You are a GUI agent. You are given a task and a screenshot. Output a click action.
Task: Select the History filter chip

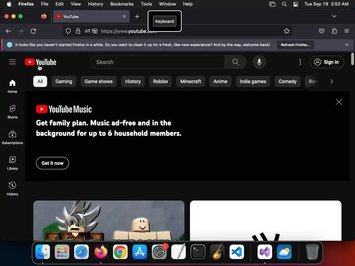pyautogui.click(x=133, y=81)
